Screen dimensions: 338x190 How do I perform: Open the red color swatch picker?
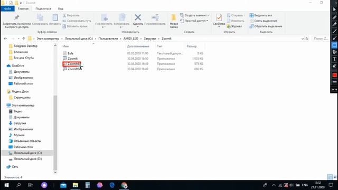tap(334, 75)
